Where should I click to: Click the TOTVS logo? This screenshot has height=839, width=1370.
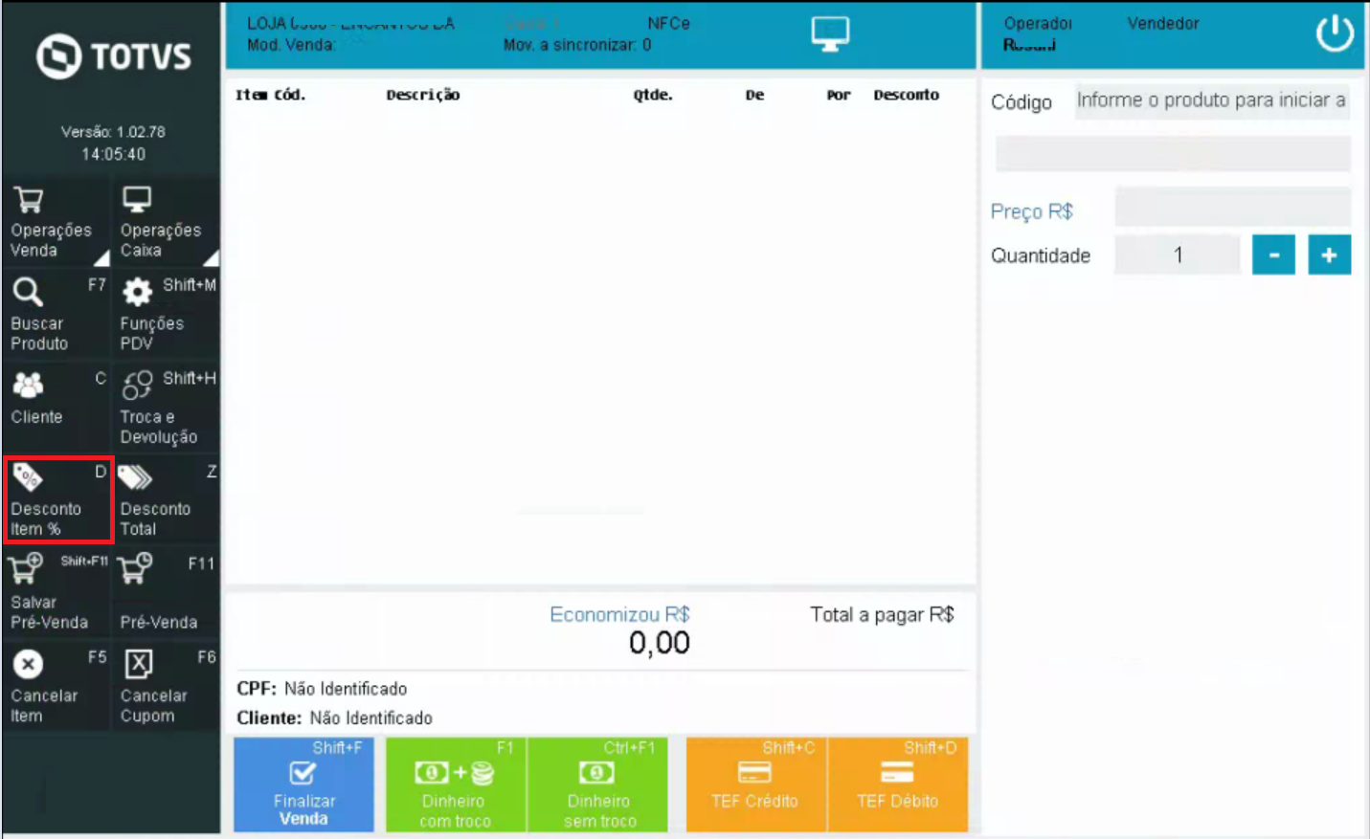pyautogui.click(x=113, y=56)
